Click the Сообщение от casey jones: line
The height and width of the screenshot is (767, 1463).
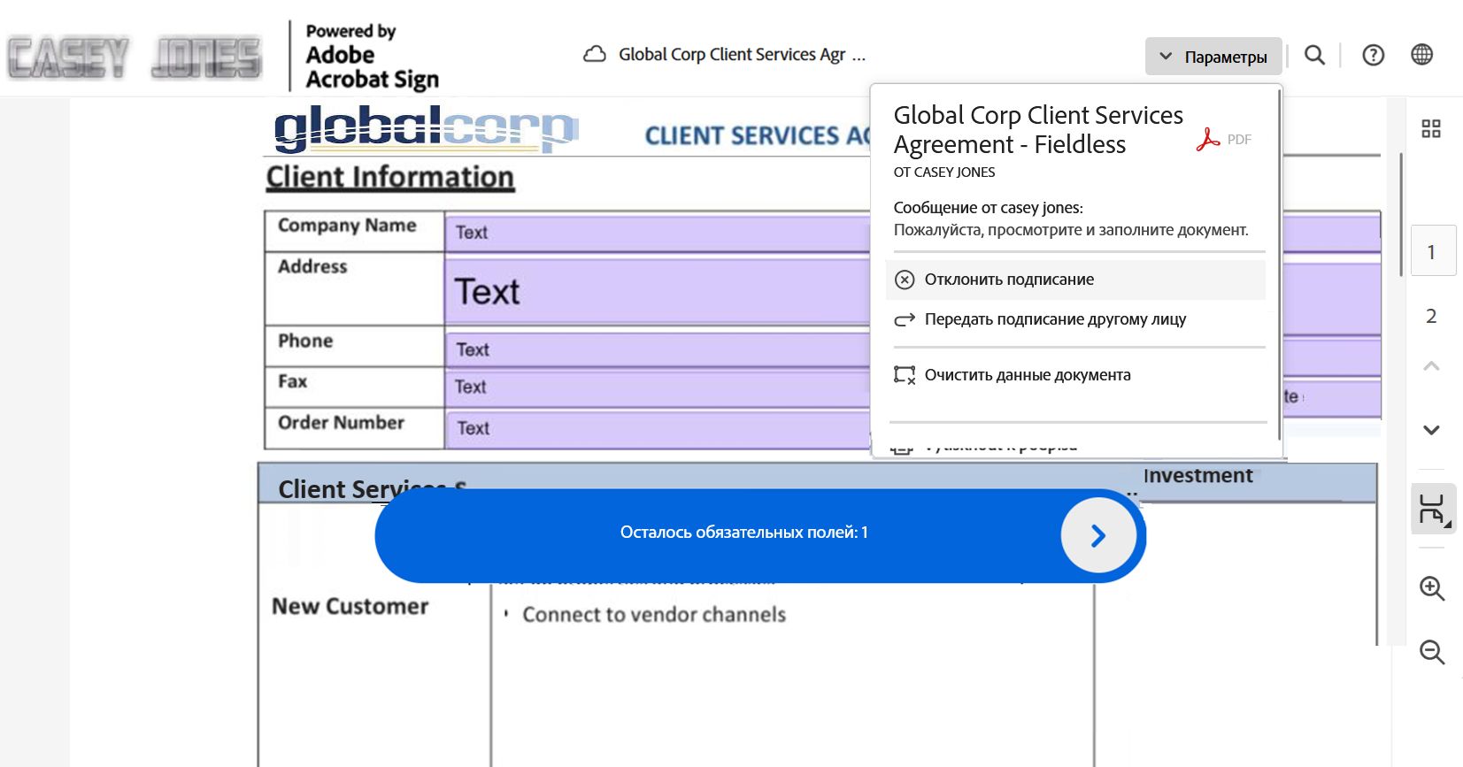(x=988, y=208)
